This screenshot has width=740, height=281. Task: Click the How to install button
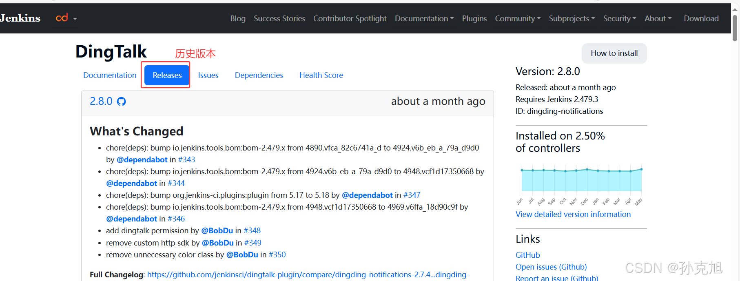click(614, 53)
